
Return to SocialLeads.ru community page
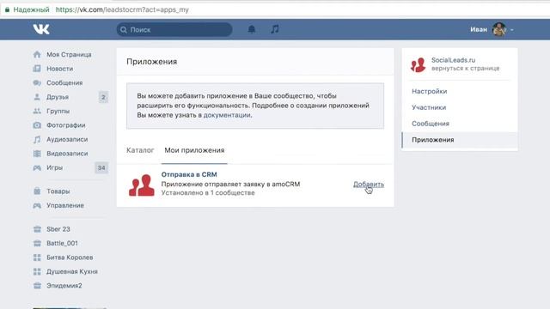[465, 69]
